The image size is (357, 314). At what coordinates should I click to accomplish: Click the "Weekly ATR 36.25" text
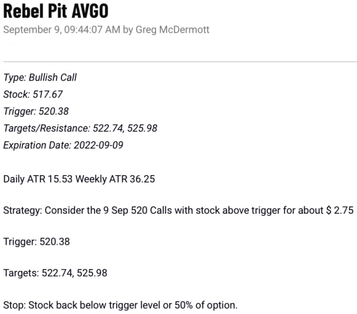[x=118, y=179]
